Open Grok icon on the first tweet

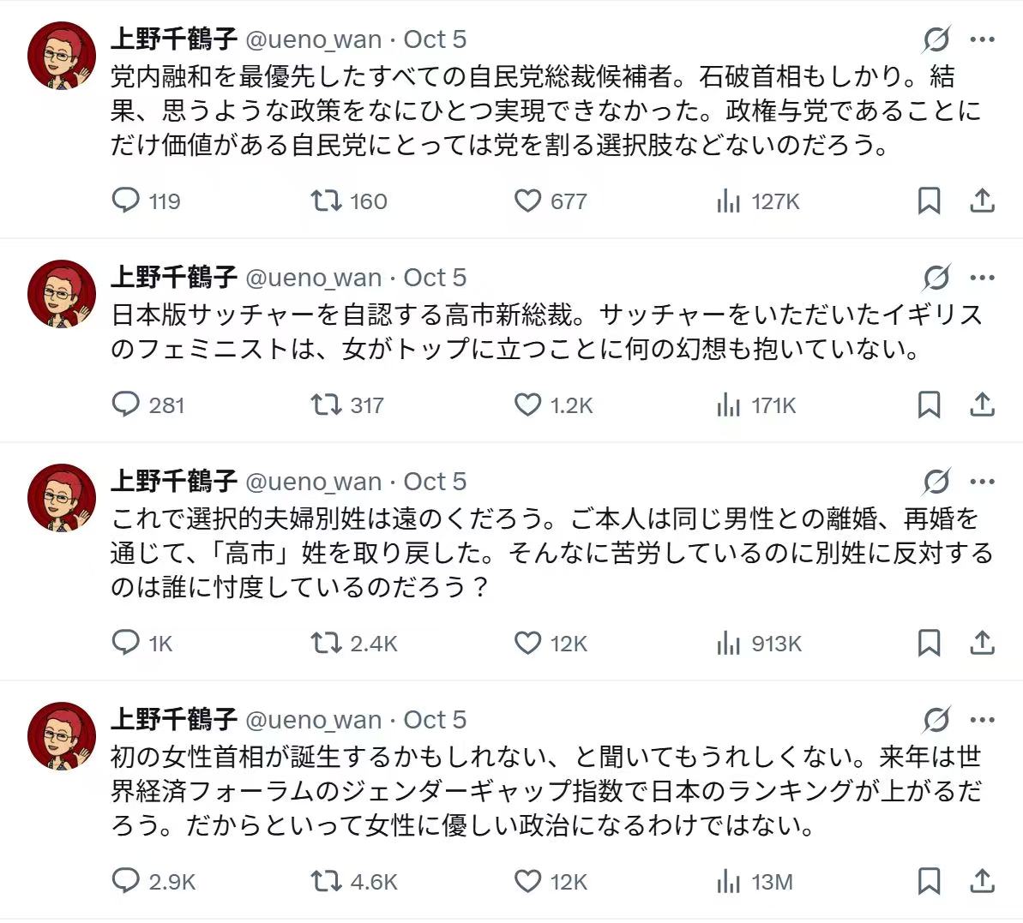tap(936, 39)
